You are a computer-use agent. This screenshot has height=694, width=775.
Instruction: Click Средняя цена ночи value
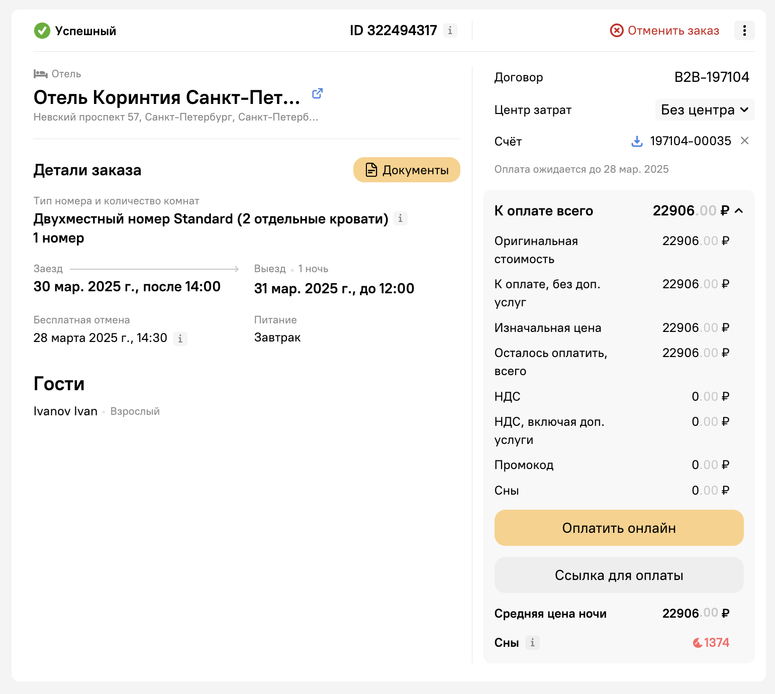[x=696, y=613]
